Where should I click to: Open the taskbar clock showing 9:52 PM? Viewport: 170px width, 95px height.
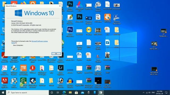tap(159, 93)
